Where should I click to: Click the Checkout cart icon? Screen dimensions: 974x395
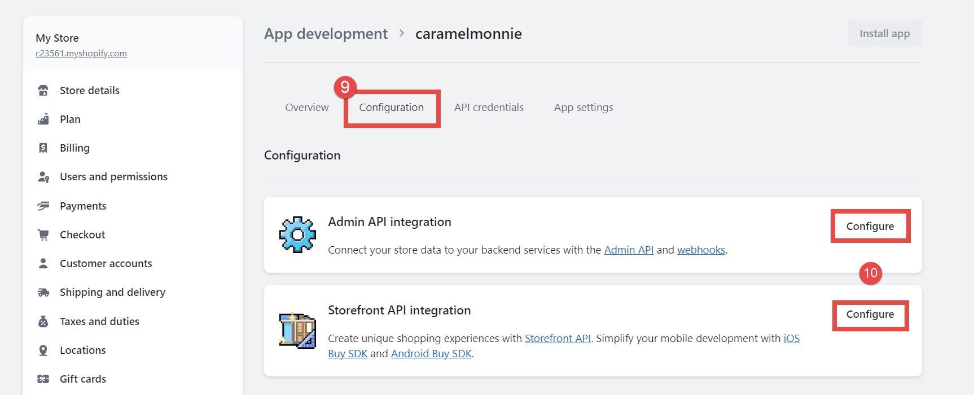[43, 234]
